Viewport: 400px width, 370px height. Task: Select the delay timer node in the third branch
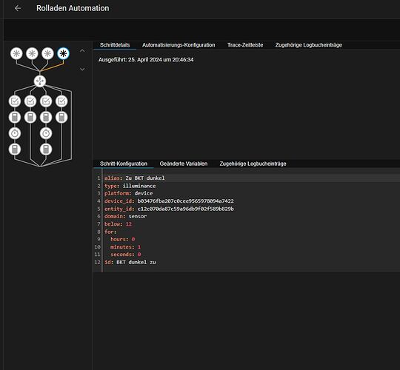(46, 133)
